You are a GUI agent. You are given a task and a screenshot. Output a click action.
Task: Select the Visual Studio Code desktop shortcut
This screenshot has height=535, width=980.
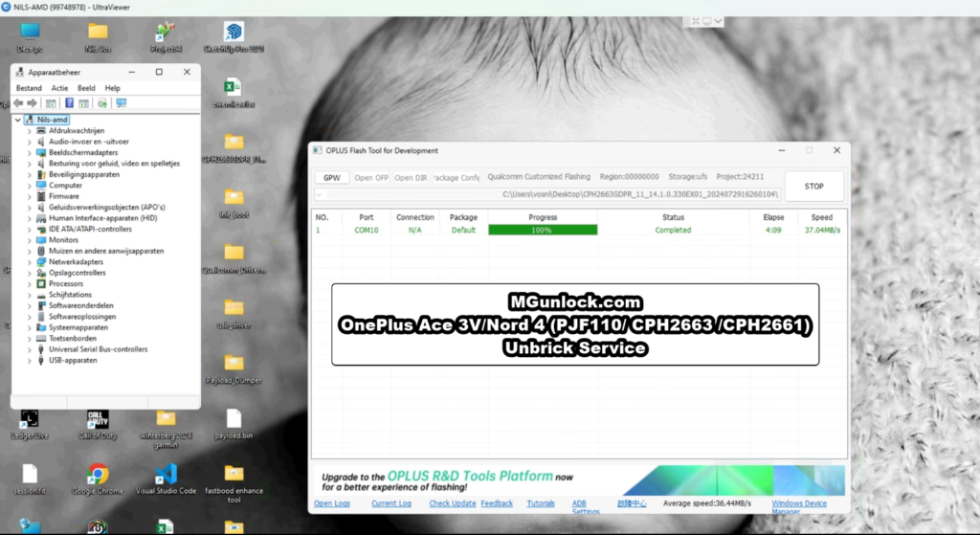click(x=166, y=479)
